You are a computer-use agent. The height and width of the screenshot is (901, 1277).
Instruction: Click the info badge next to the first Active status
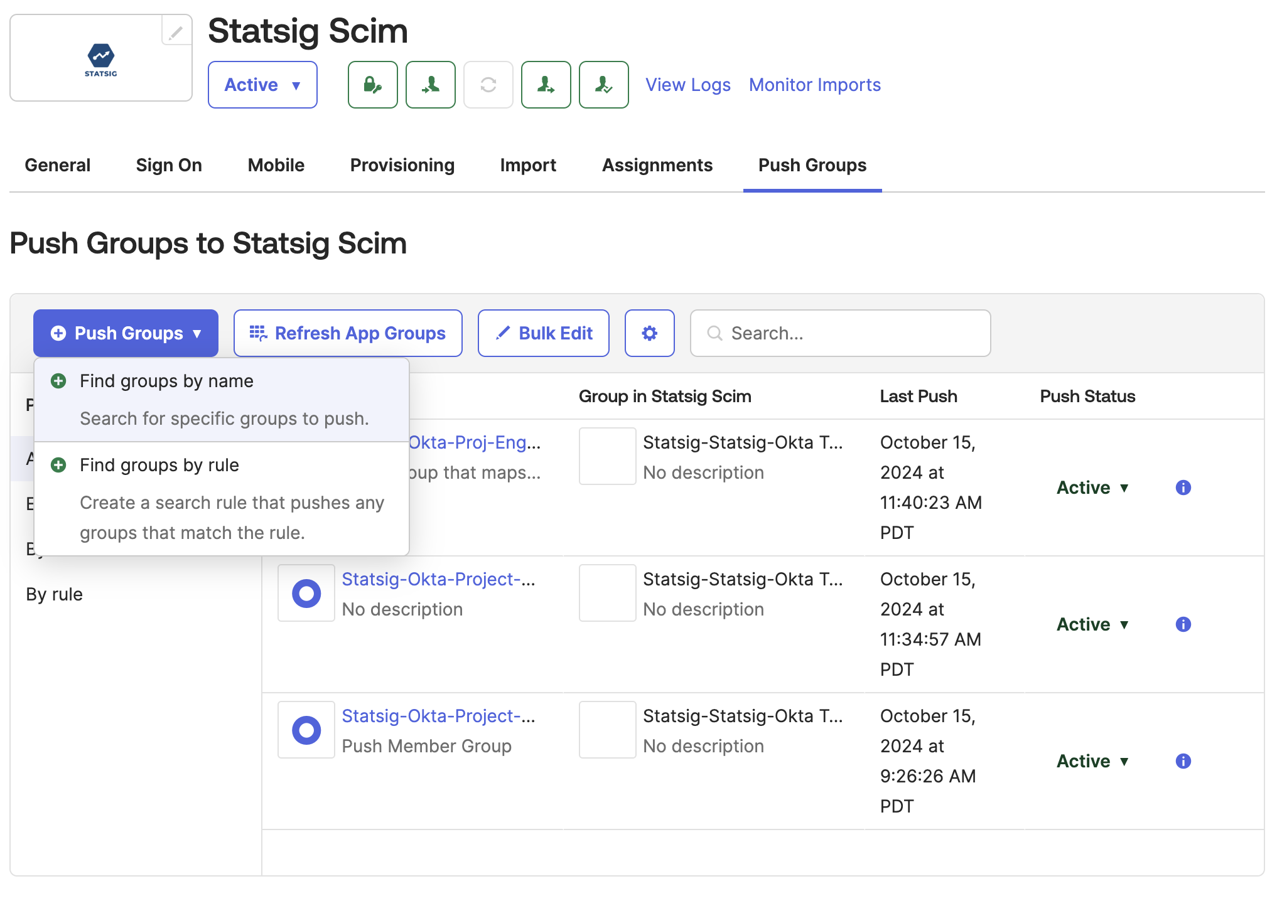tap(1183, 488)
